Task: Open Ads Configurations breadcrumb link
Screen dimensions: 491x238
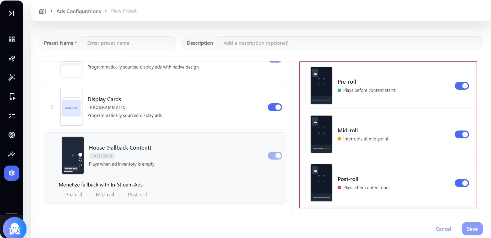Action: coord(79,11)
